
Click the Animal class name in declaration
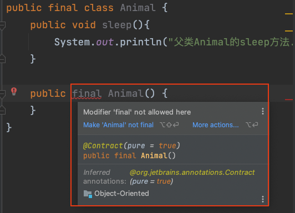pyautogui.click(x=138, y=8)
